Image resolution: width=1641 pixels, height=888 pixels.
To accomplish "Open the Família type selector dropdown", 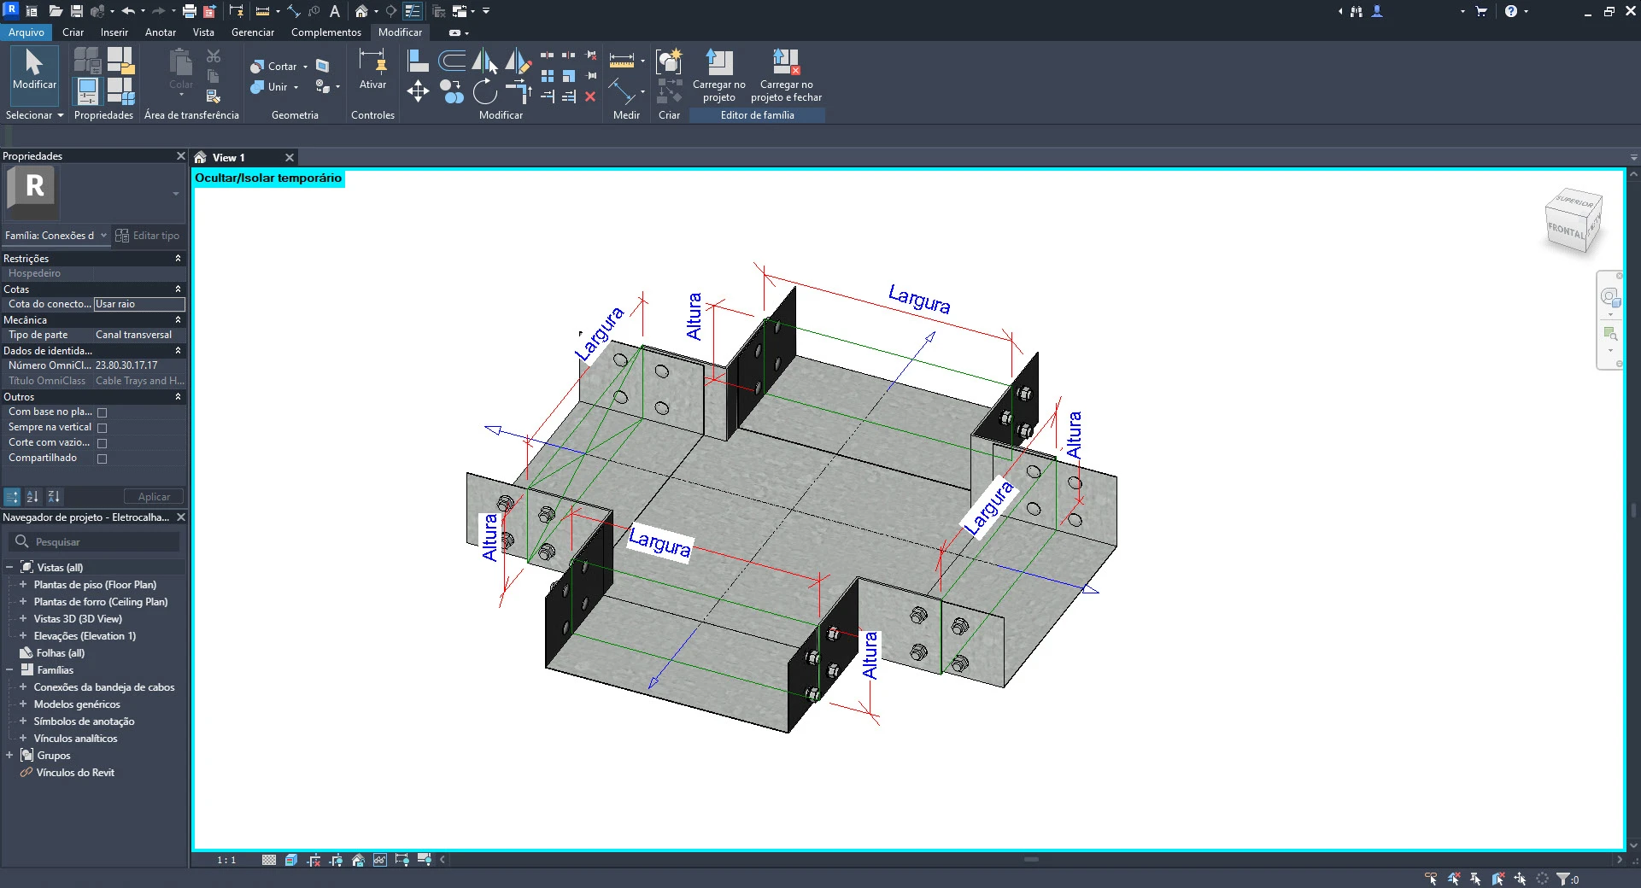I will click(103, 236).
